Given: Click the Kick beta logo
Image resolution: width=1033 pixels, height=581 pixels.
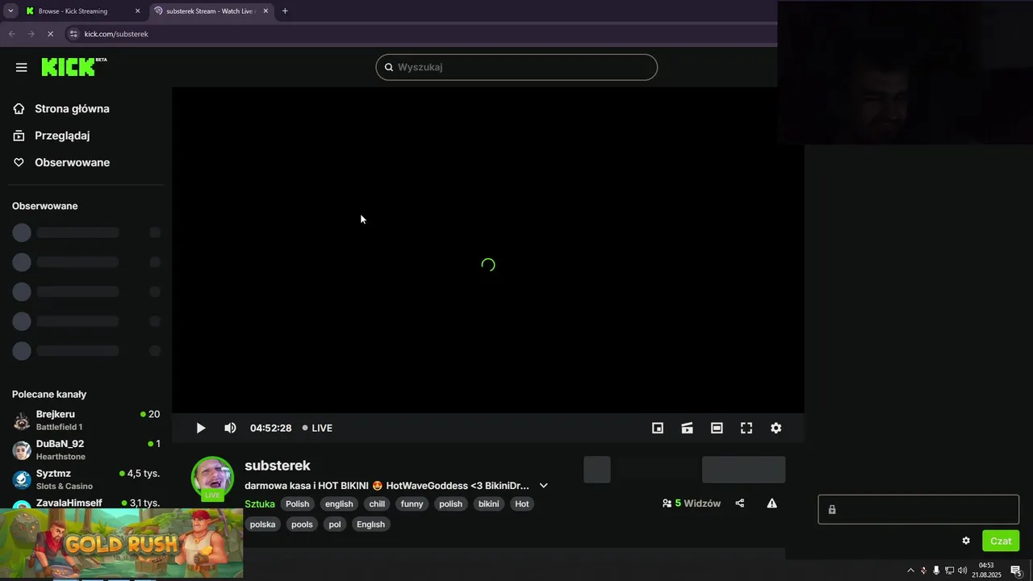Looking at the screenshot, I should (x=73, y=67).
